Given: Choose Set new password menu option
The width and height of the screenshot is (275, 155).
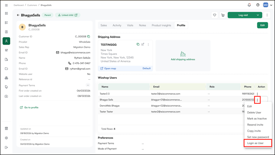Looking at the screenshot, I should 258,137.
